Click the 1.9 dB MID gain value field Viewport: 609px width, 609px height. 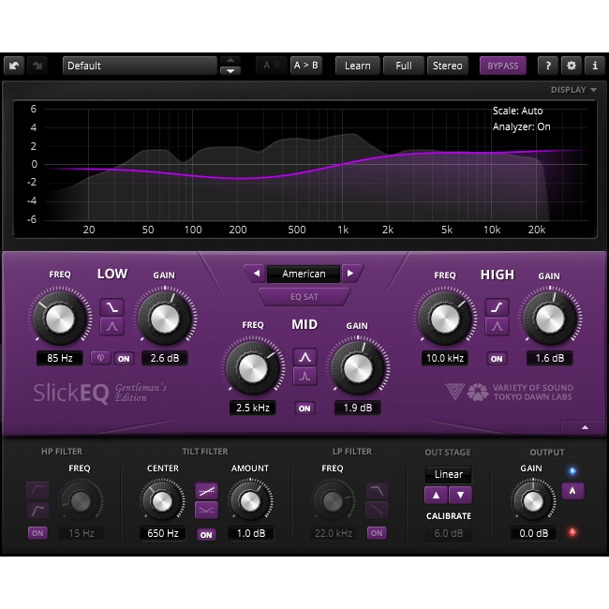click(358, 408)
